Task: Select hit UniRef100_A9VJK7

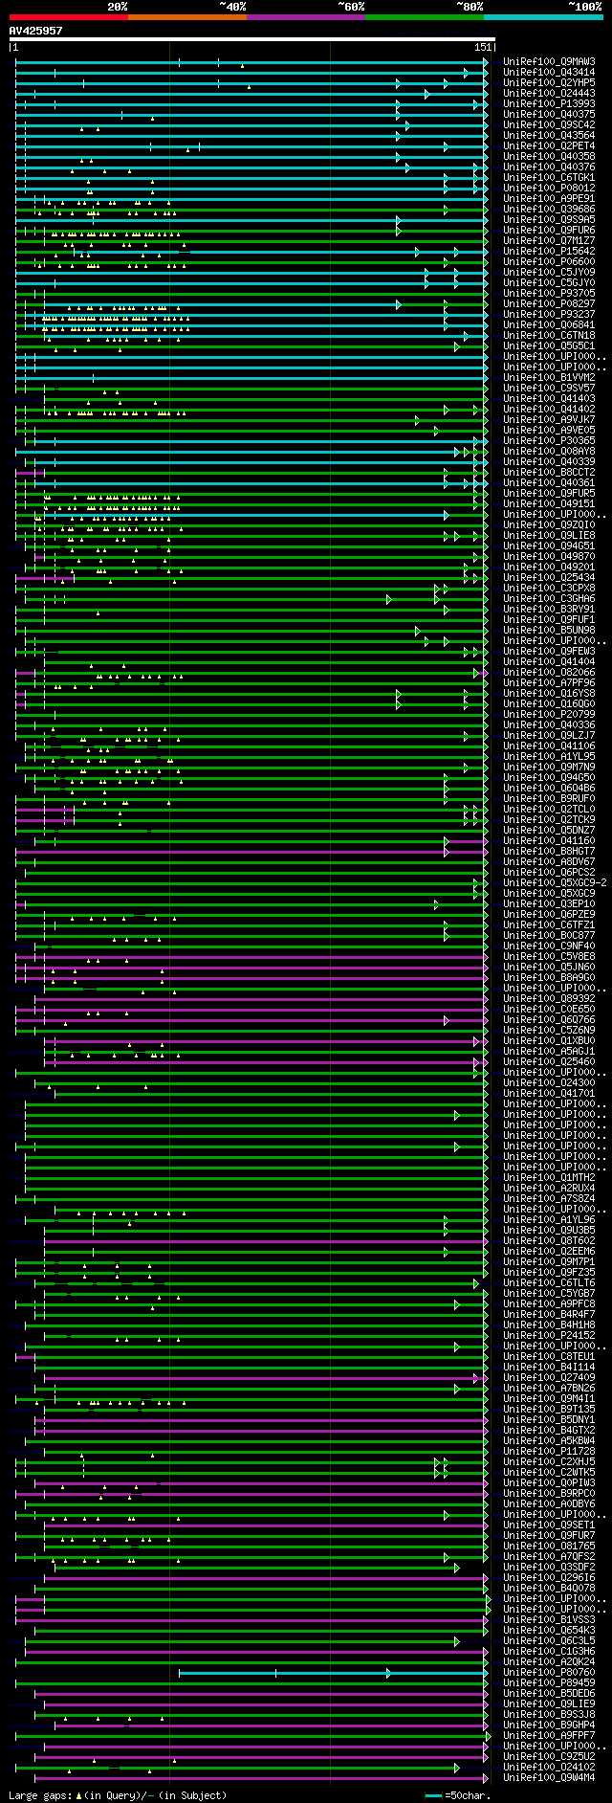Action: [x=549, y=419]
